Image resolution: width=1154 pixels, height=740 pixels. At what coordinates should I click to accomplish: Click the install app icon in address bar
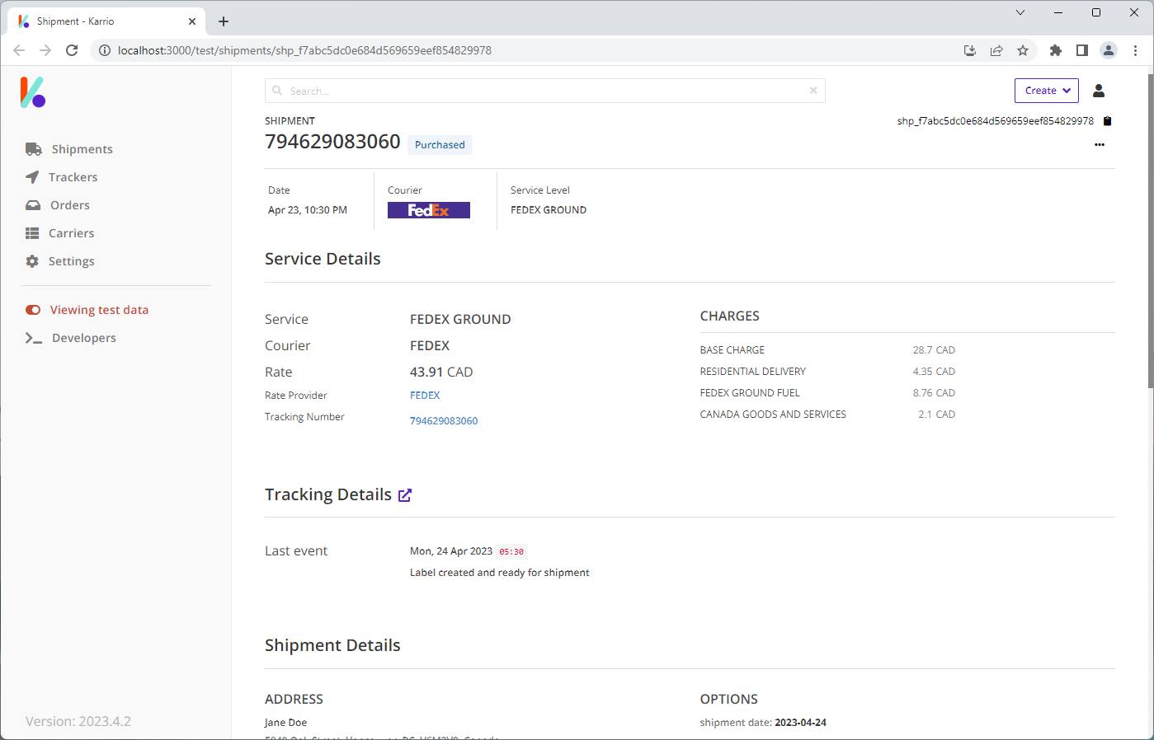pos(970,50)
